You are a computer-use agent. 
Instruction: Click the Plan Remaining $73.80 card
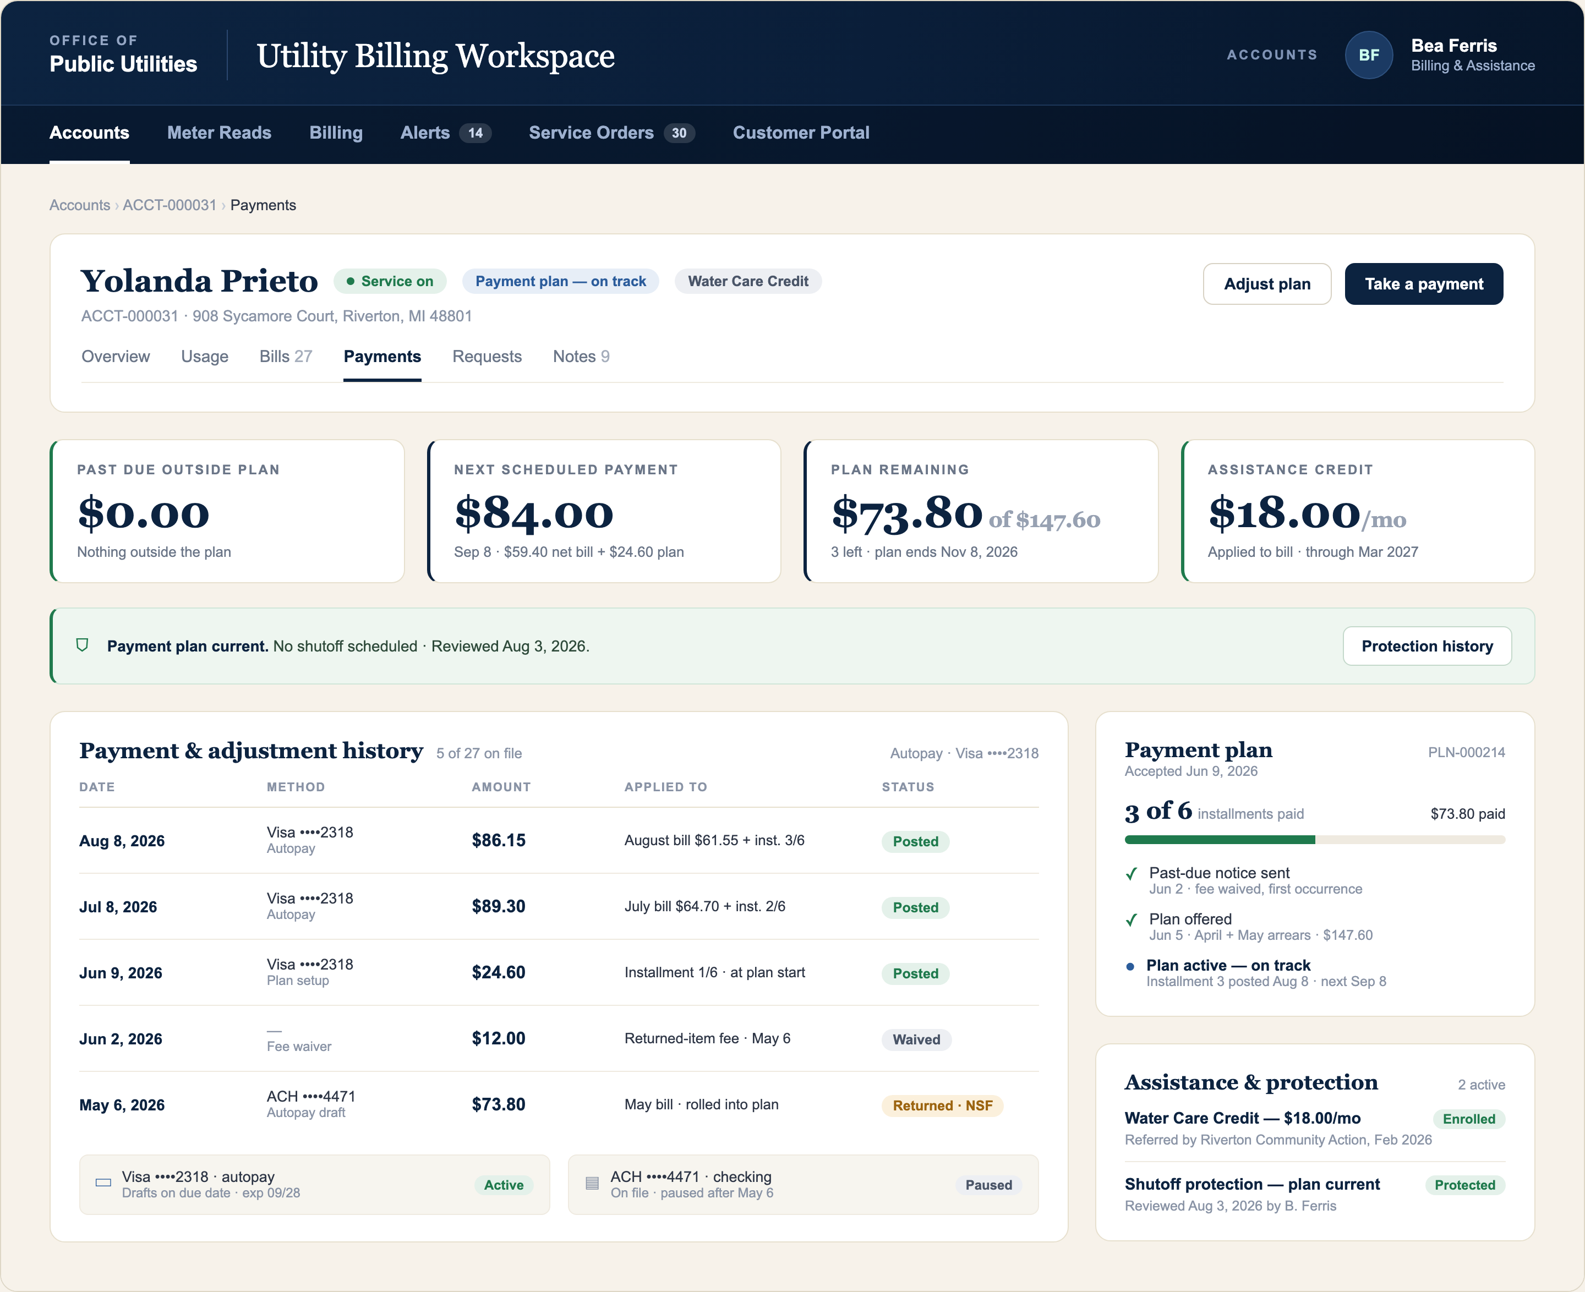981,511
